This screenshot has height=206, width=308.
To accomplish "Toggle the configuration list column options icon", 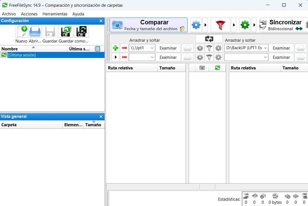I will click(x=97, y=49).
